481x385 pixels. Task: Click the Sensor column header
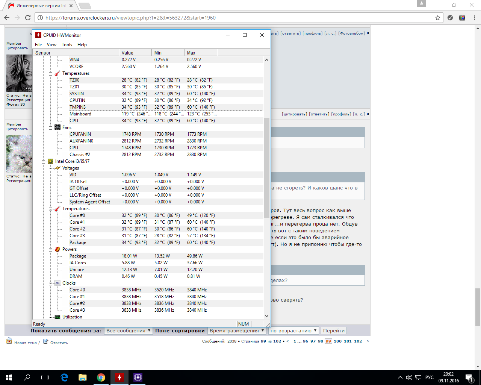click(x=76, y=53)
